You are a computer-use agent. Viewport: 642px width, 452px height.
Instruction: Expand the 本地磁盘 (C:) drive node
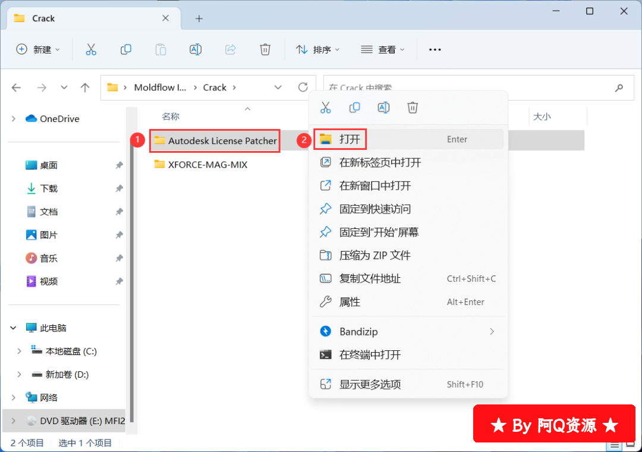19,351
